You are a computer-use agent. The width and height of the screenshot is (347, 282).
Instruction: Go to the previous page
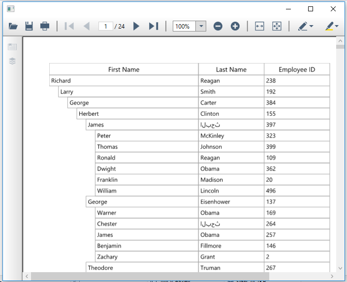(x=87, y=26)
